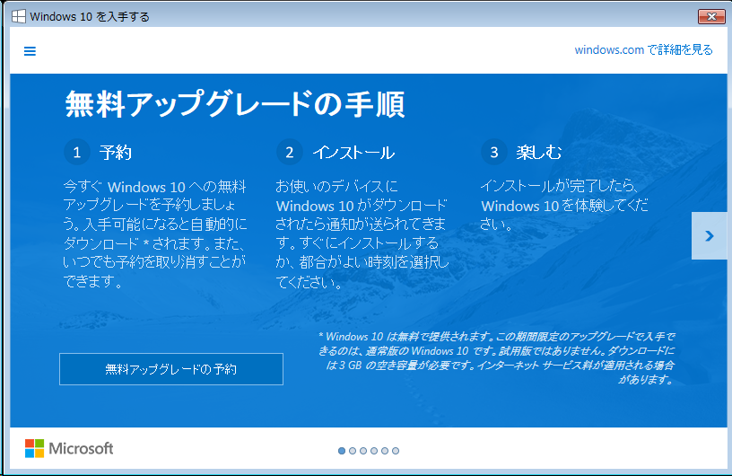732x476 pixels.
Task: Click the 予約 step title
Action: point(116,153)
